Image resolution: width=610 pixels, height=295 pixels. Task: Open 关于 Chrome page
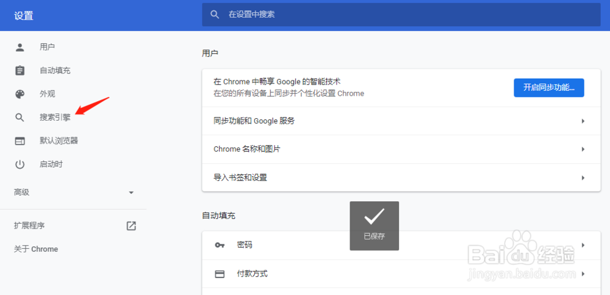pyautogui.click(x=36, y=249)
